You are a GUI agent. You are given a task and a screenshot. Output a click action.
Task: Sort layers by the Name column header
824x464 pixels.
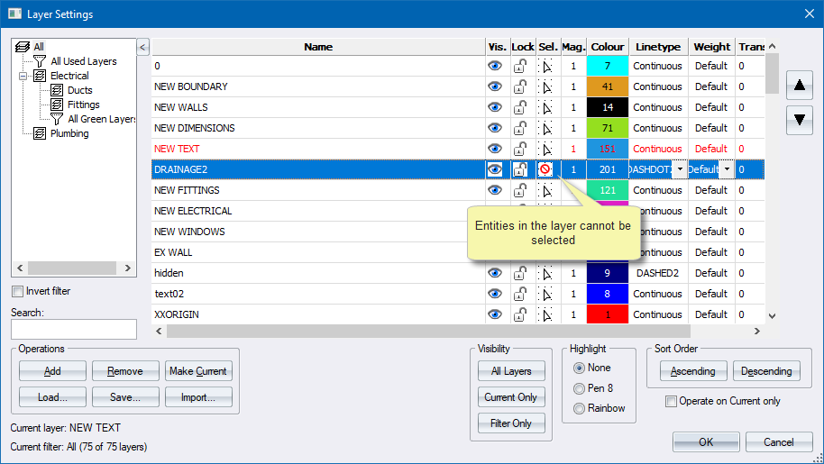pyautogui.click(x=317, y=47)
